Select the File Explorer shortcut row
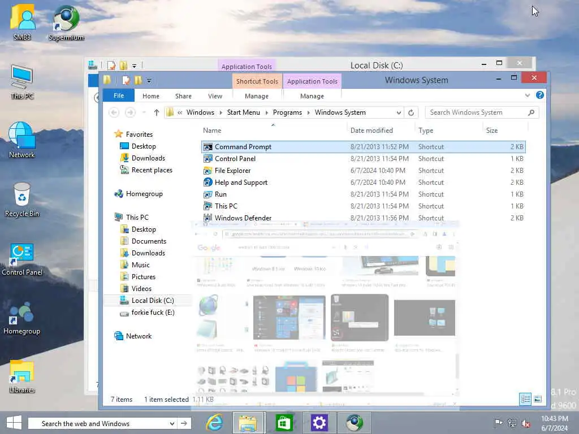This screenshot has width=579, height=434. 364,171
